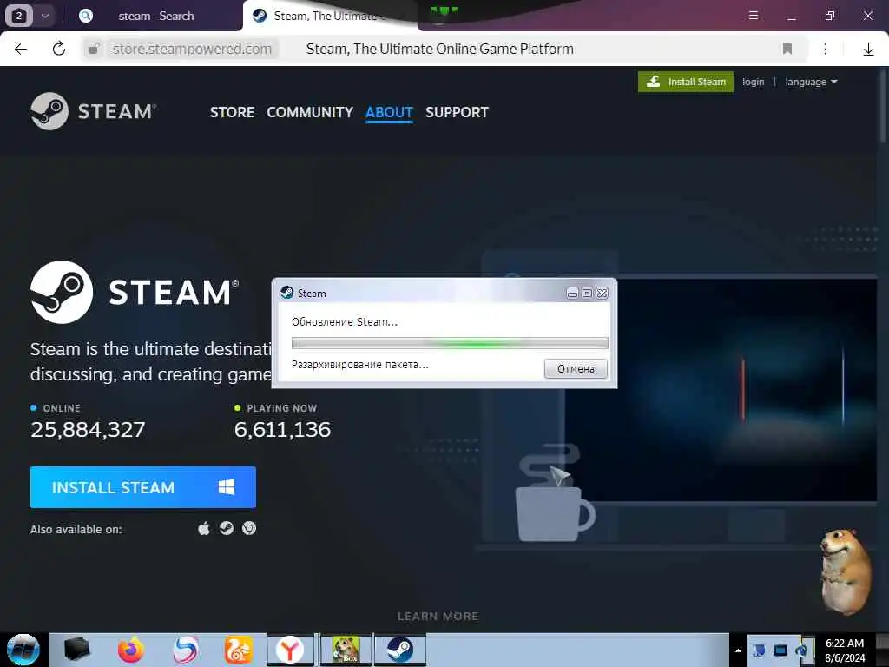Click the Steam logo in the header
This screenshot has width=889, height=667.
(94, 111)
